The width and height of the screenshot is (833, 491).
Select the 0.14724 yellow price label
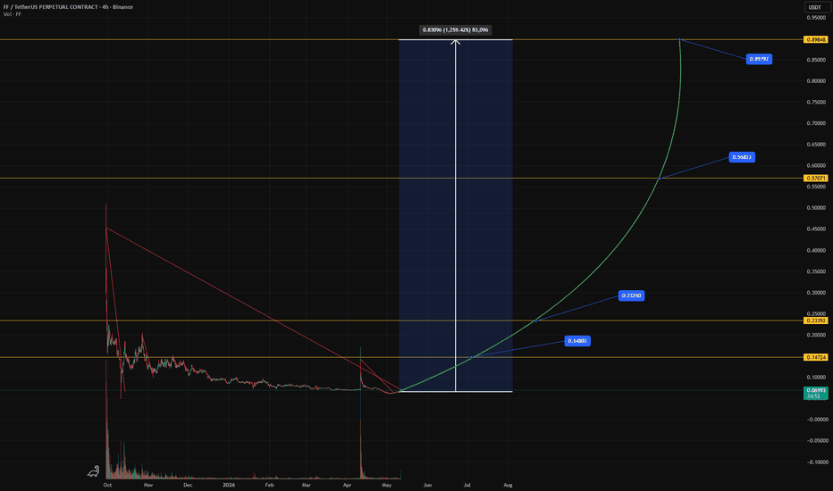click(816, 357)
